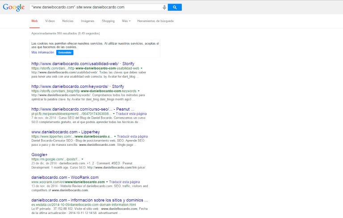Screen dimensions: 343x218
Task: Translate the Lipperhey result page
Action: tap(132, 136)
